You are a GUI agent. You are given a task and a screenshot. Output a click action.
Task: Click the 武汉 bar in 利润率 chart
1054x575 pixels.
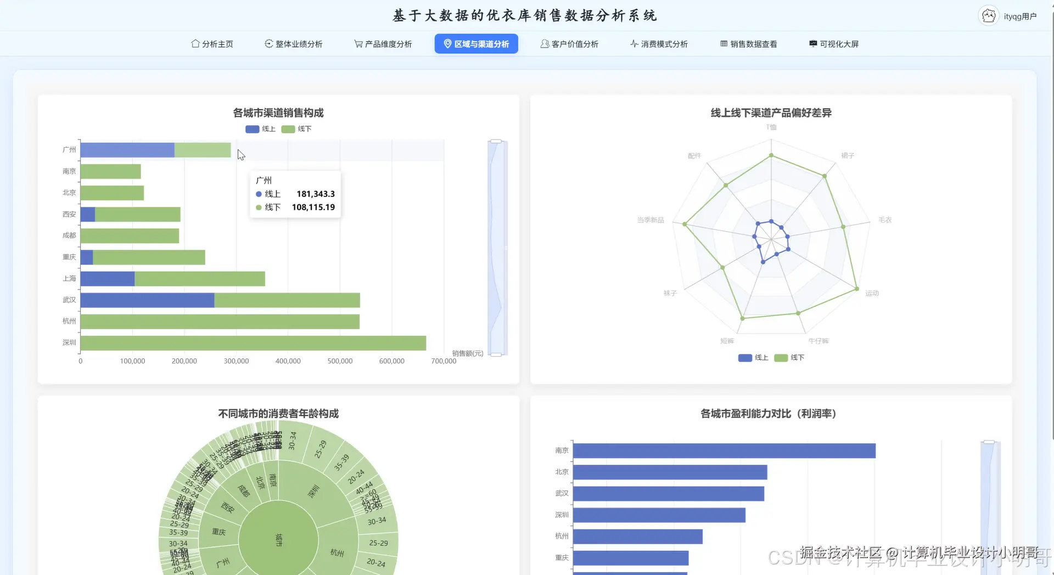point(669,494)
